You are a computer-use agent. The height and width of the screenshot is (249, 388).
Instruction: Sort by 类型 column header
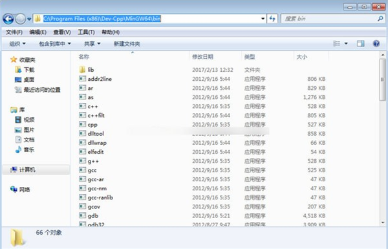[250, 57]
